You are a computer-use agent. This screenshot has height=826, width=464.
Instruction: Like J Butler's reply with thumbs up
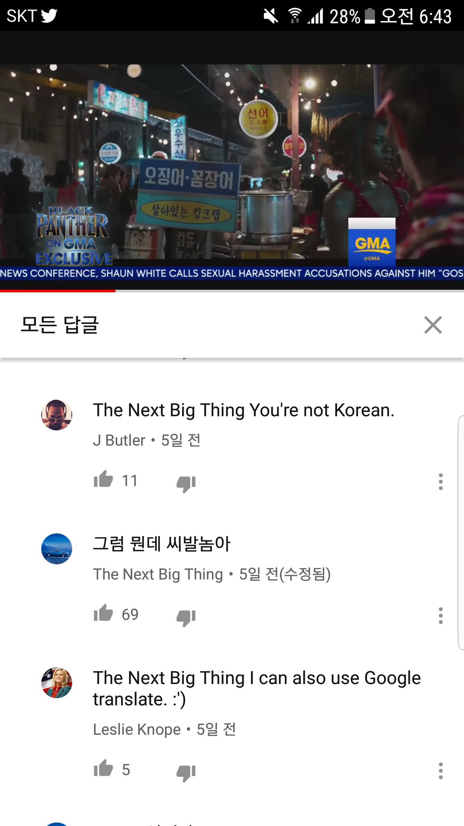tap(104, 479)
